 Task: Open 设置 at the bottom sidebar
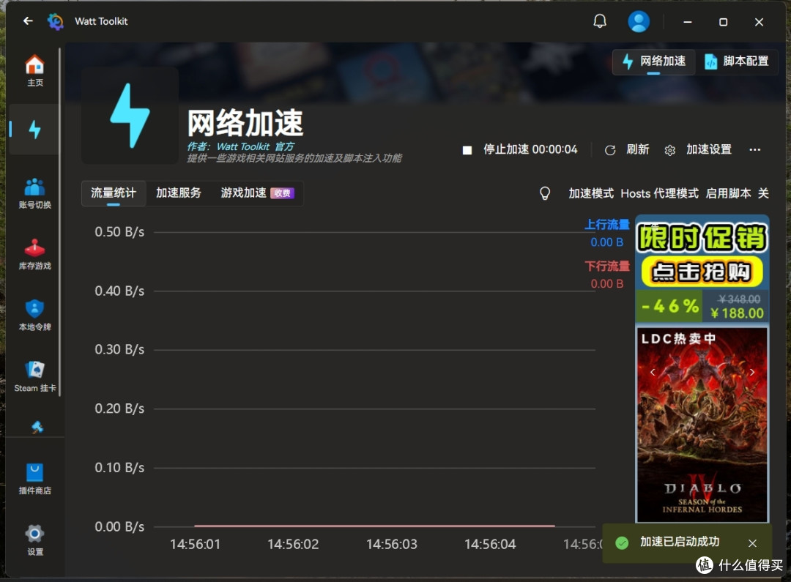(x=34, y=536)
